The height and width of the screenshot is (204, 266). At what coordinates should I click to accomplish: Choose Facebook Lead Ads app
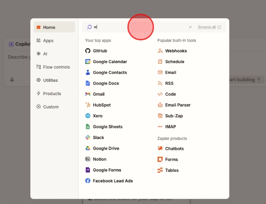pyautogui.click(x=113, y=181)
